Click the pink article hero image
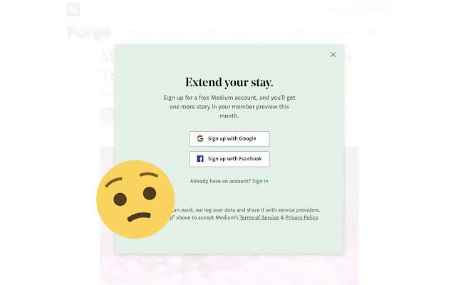Image resolution: width=456 pixels, height=285 pixels. click(229, 269)
